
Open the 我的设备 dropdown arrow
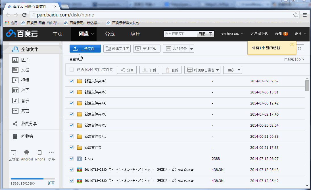click(x=191, y=49)
